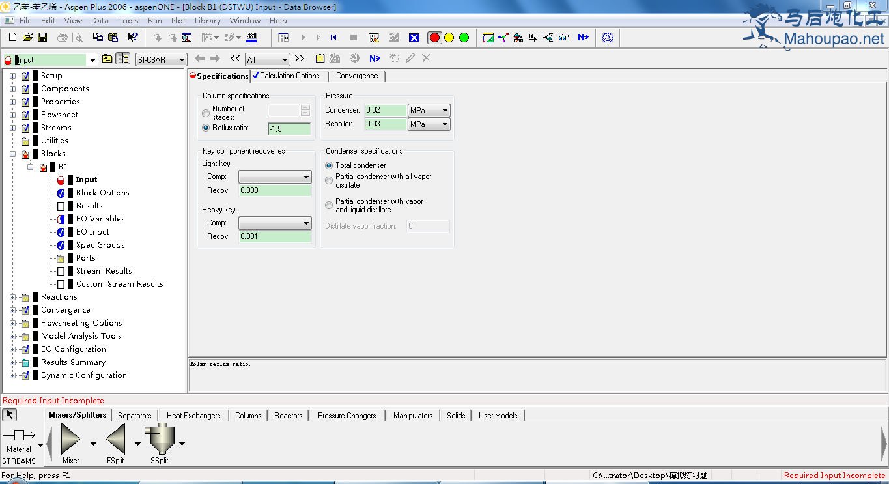The image size is (889, 484).
Task: Open Mixer model variants dropdown arrow
Action: [x=93, y=444]
